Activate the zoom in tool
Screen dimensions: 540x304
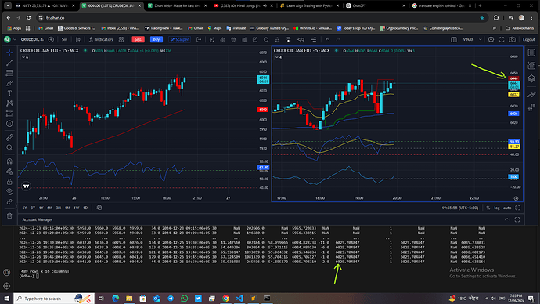[9, 147]
